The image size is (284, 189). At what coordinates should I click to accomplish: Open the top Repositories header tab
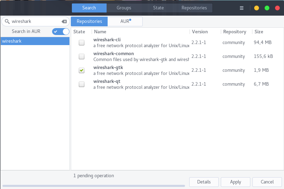pyautogui.click(x=194, y=8)
